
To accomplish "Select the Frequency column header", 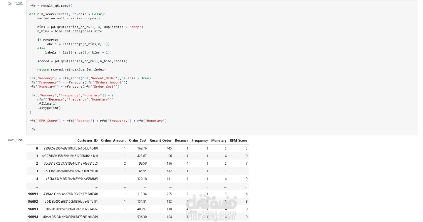I will tap(200, 141).
